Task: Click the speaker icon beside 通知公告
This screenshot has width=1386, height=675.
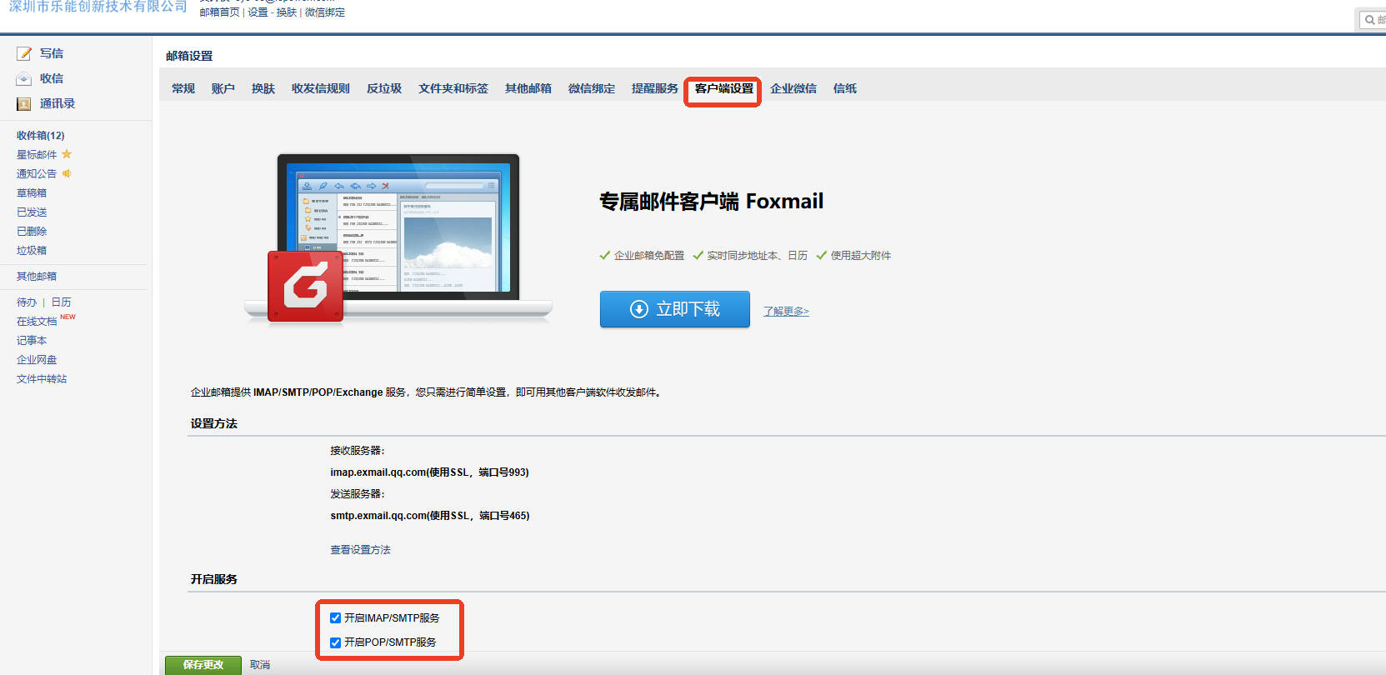Action: [x=67, y=173]
